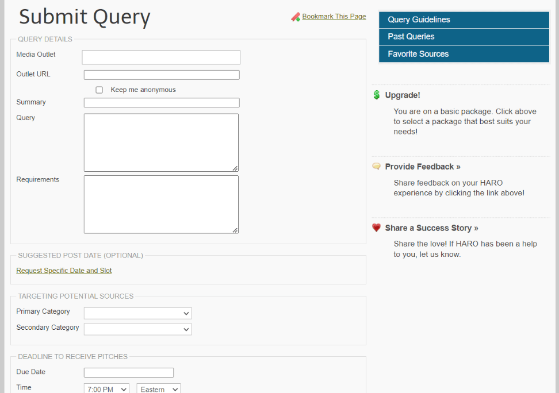Viewport: 559px width, 393px height.
Task: Click Request Specific Date and Slot link
Action: [64, 271]
